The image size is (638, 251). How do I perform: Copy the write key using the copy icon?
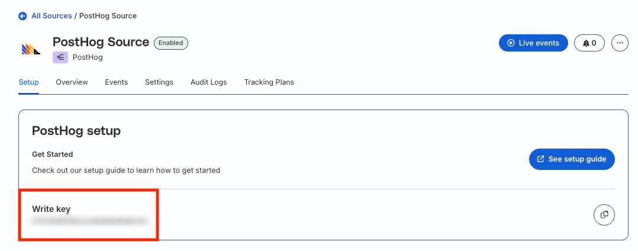(x=604, y=214)
